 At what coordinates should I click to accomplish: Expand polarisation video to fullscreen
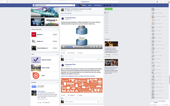coord(100,47)
